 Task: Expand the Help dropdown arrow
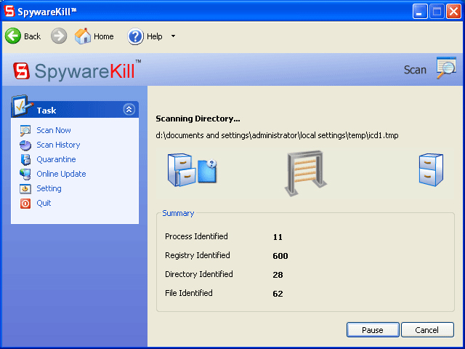(173, 36)
